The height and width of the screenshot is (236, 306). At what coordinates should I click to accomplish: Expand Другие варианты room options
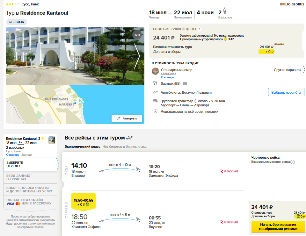pos(289,70)
